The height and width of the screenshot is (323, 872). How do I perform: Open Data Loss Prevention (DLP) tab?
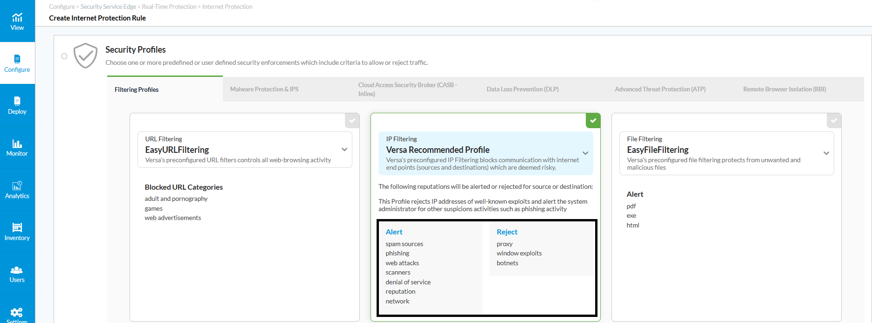click(522, 89)
